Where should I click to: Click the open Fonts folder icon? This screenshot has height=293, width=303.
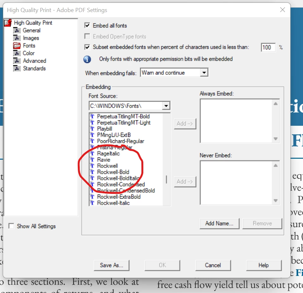click(17, 46)
